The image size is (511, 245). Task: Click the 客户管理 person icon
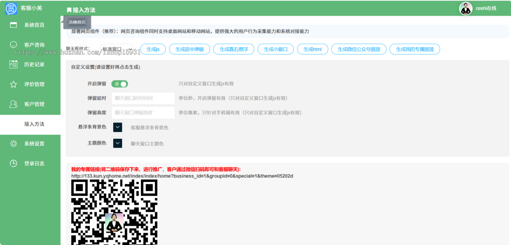pos(14,104)
